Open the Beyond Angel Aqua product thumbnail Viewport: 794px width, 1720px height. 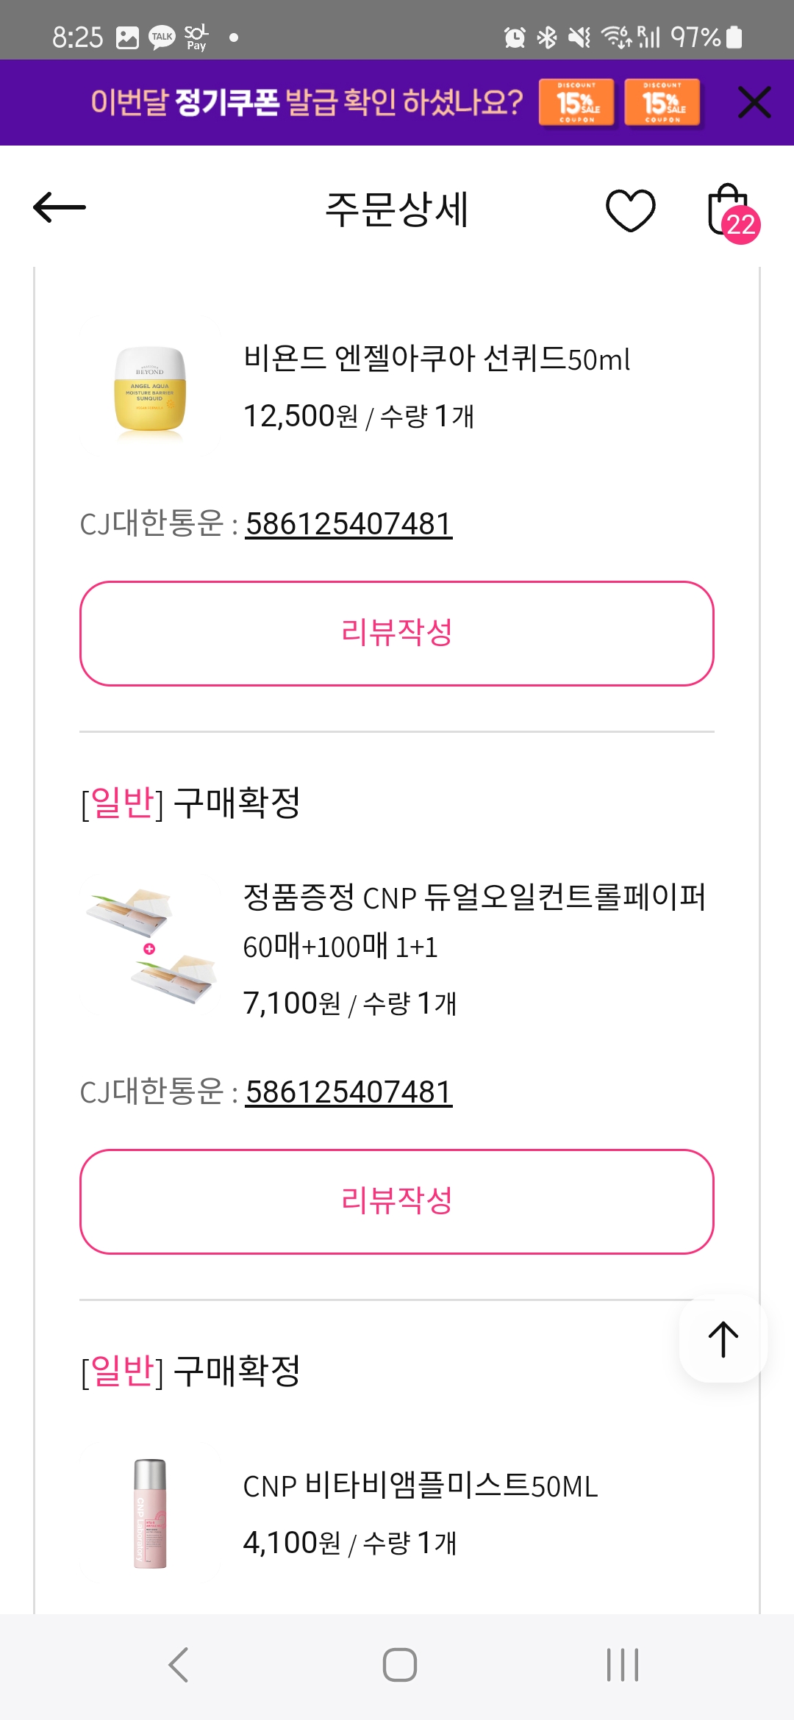(150, 387)
